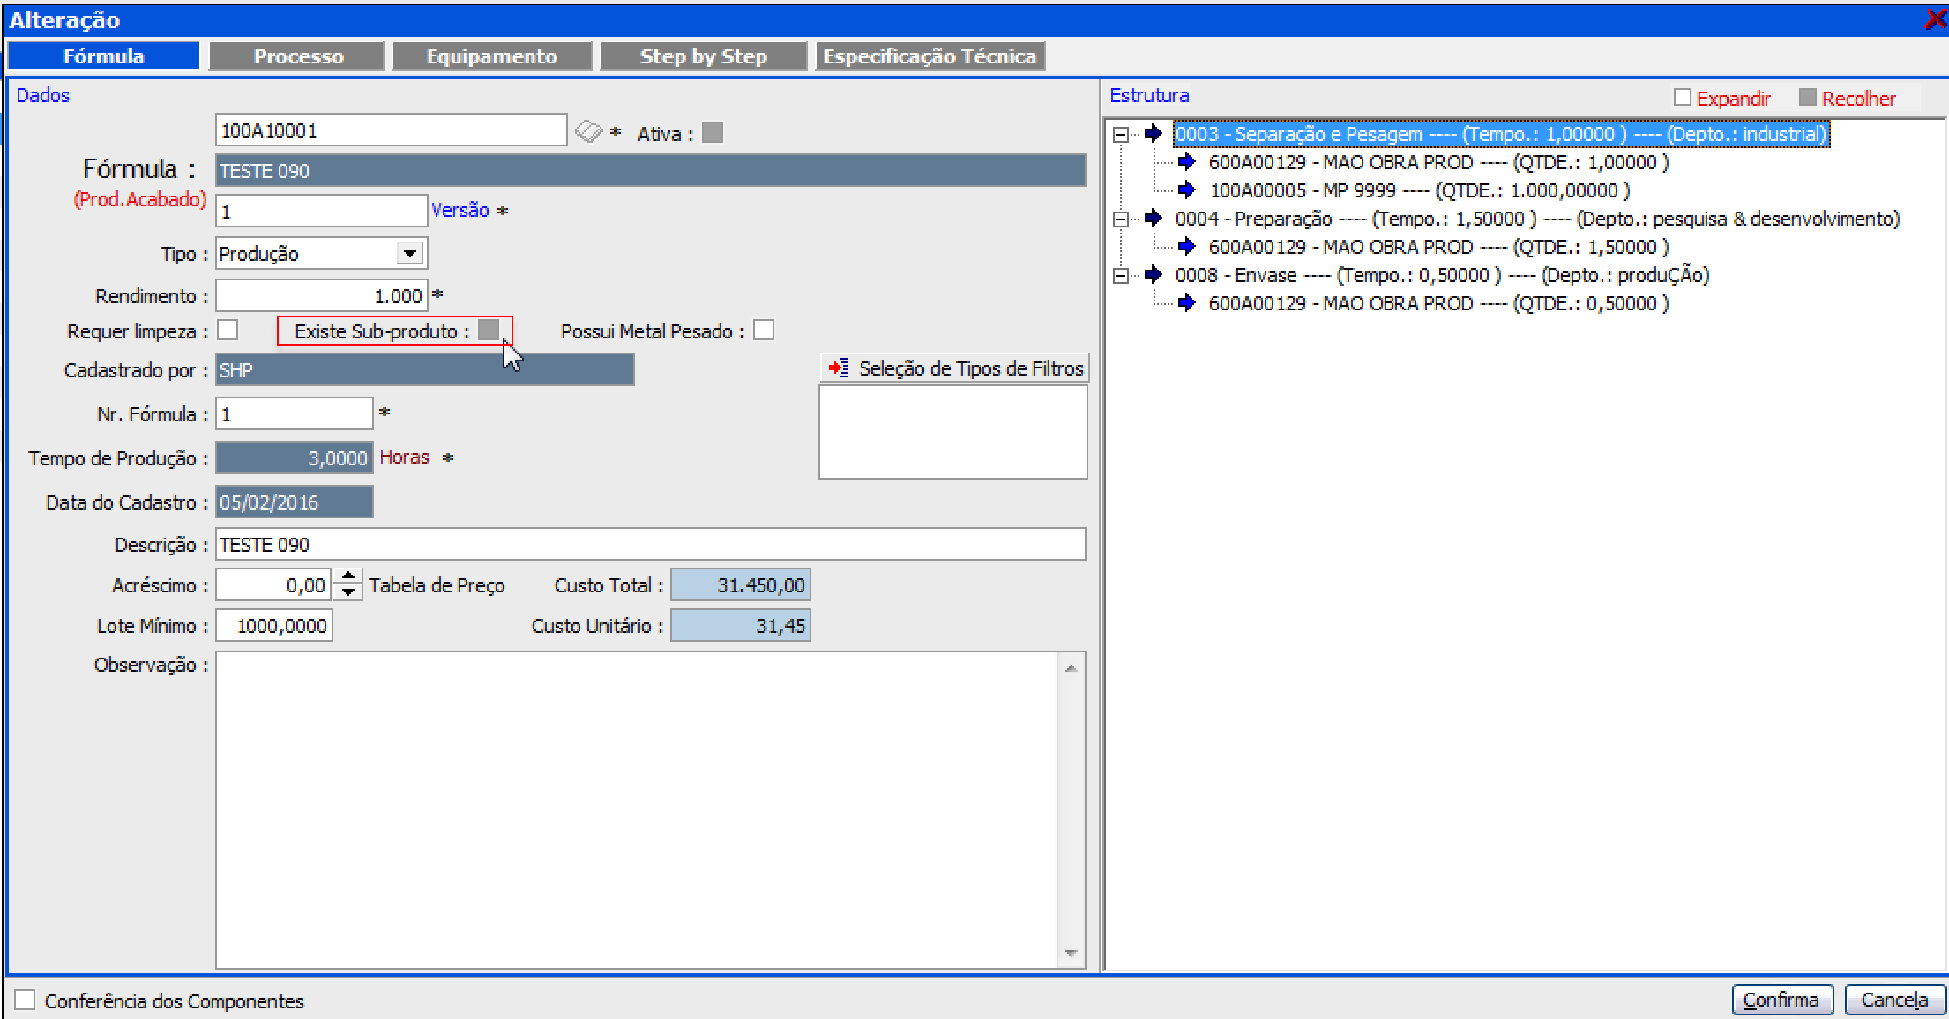Toggle the Requer limpeza checkbox

coord(228,331)
